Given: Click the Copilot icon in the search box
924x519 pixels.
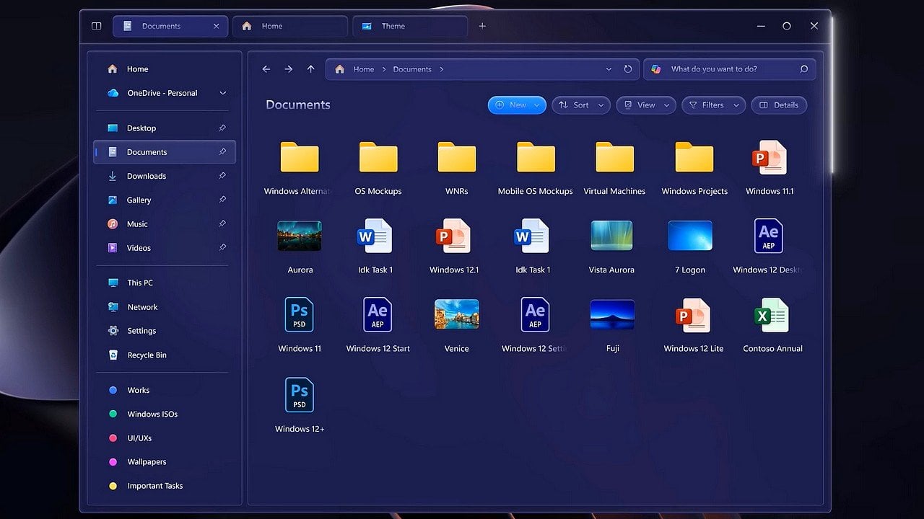Looking at the screenshot, I should (x=656, y=68).
